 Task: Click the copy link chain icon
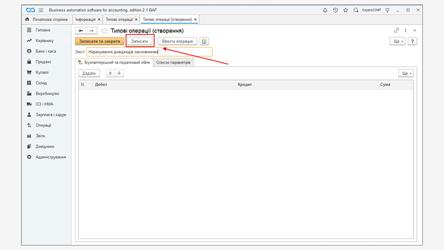pos(396,31)
